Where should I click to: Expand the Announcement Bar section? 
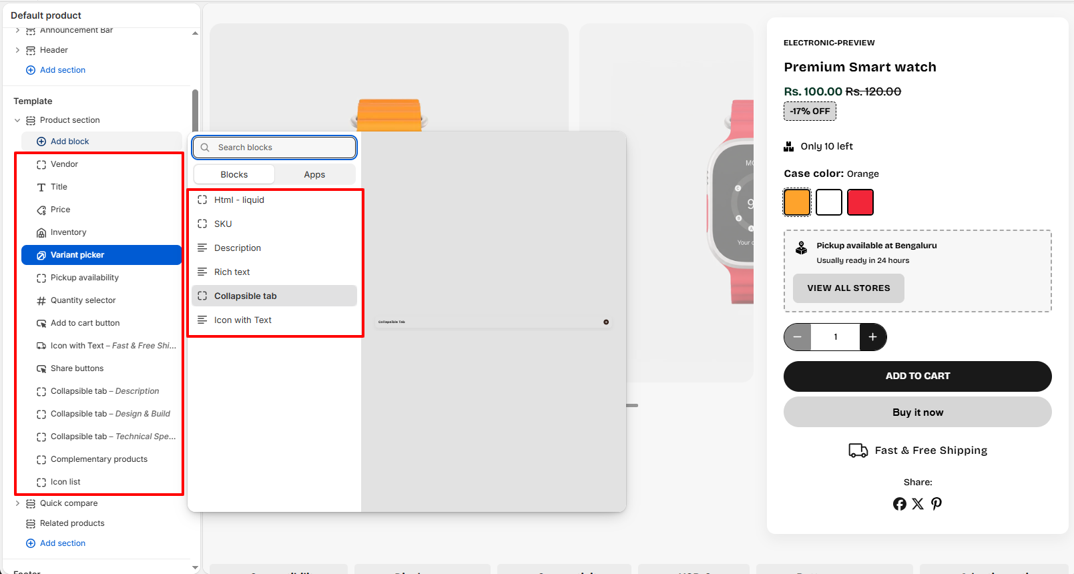(x=17, y=31)
